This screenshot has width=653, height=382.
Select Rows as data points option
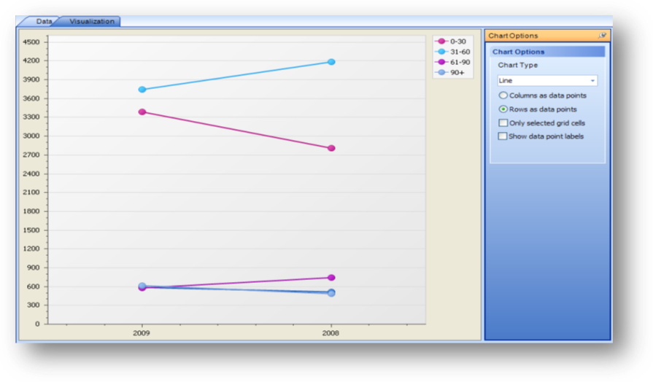point(503,109)
